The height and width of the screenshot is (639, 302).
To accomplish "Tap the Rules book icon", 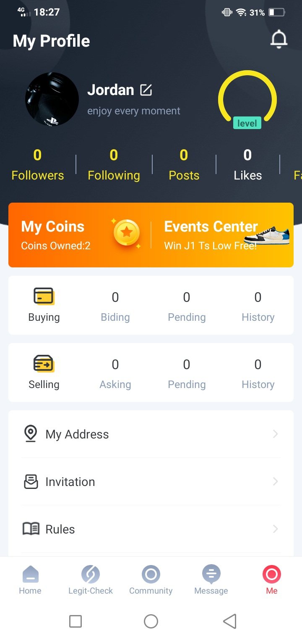I will (x=31, y=529).
